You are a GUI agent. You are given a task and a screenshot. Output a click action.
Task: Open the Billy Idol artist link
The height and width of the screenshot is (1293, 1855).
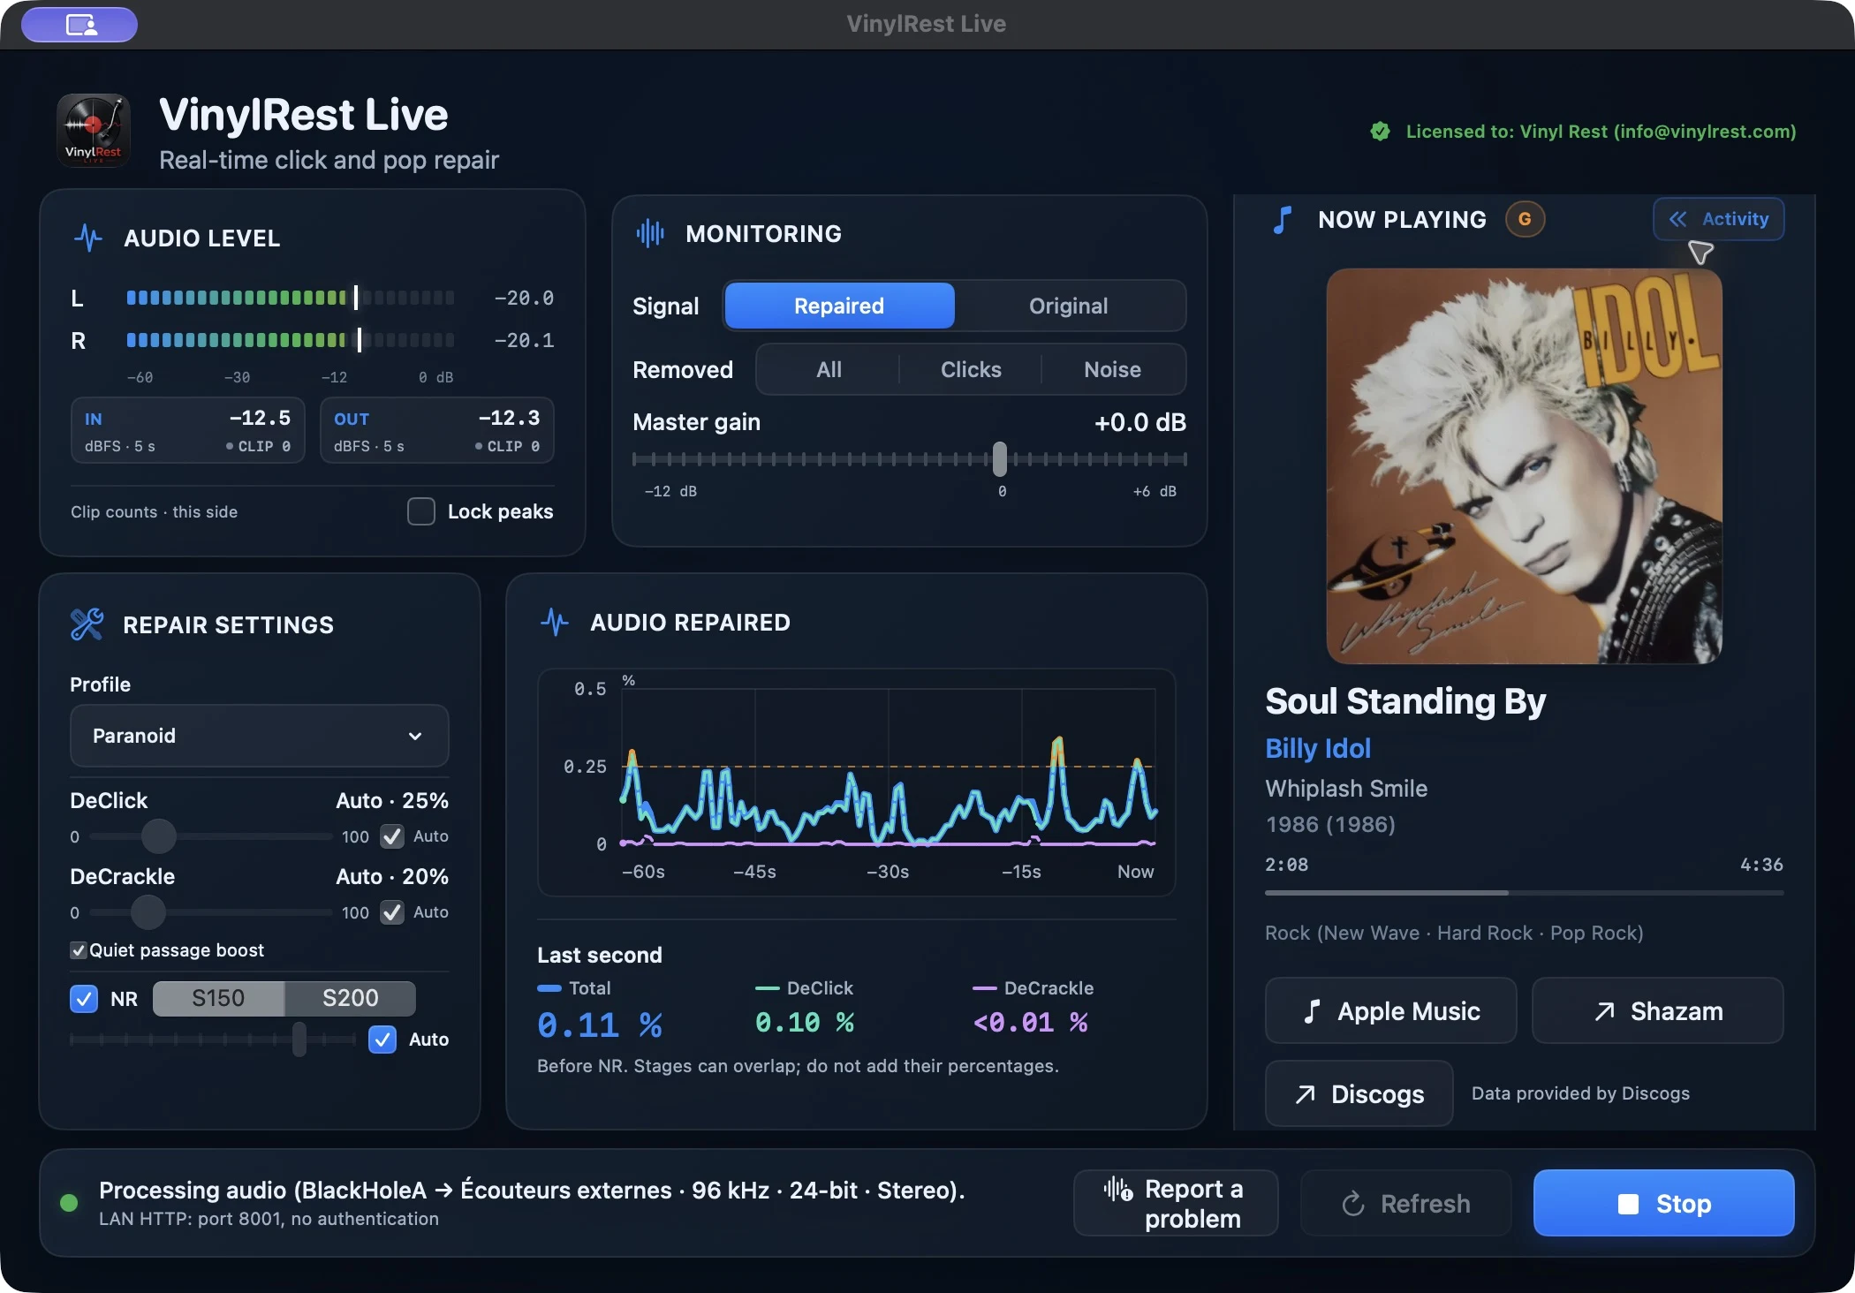tap(1317, 748)
